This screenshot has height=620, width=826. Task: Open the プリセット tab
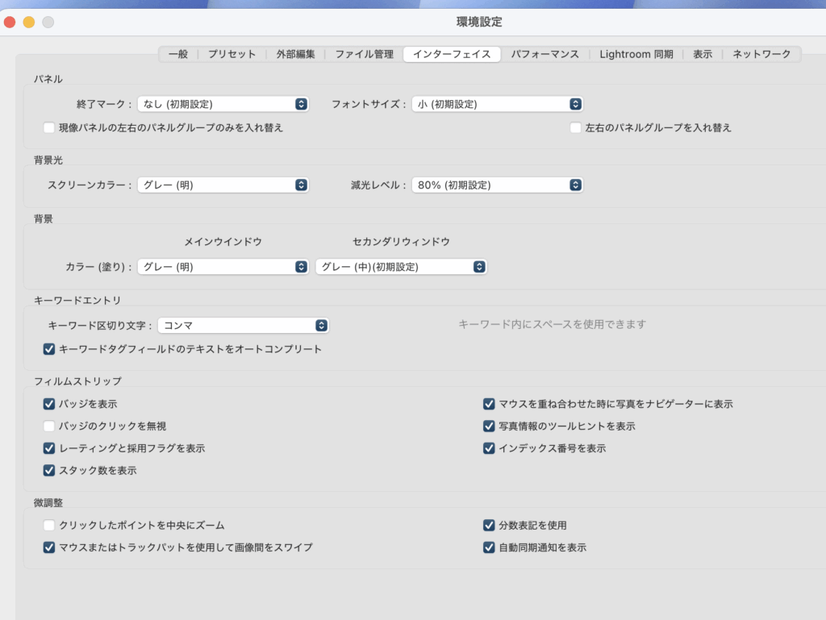tap(232, 54)
